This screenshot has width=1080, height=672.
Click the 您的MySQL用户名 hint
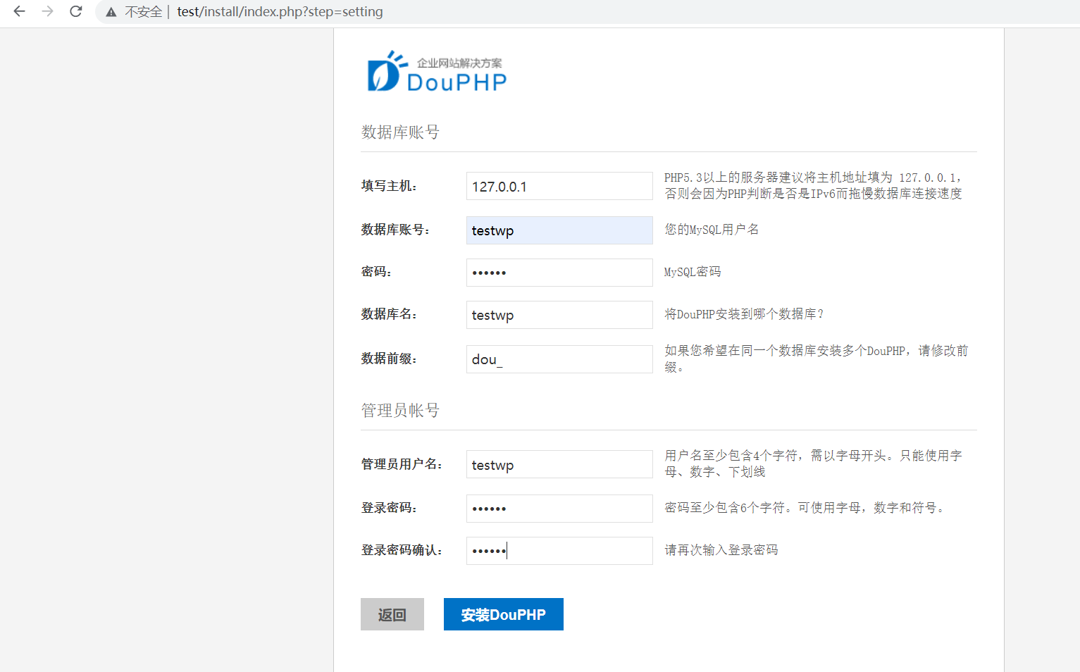pyautogui.click(x=712, y=230)
